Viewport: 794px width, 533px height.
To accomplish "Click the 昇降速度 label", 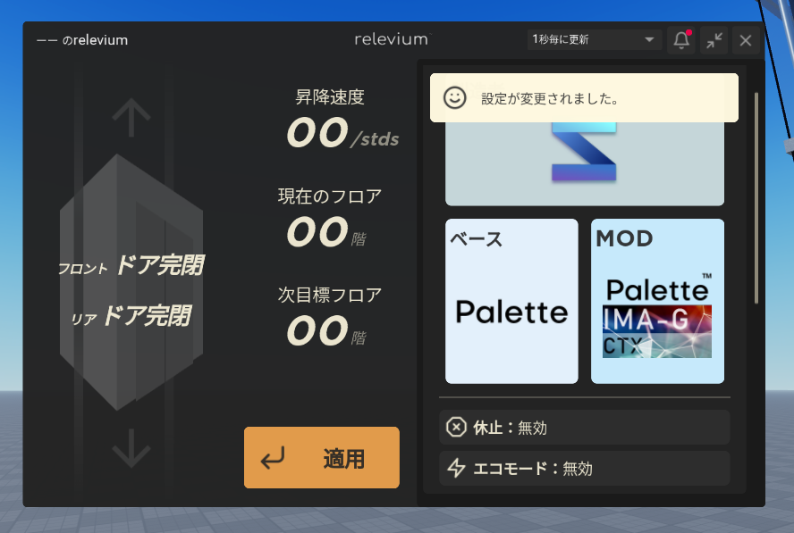I will click(330, 96).
